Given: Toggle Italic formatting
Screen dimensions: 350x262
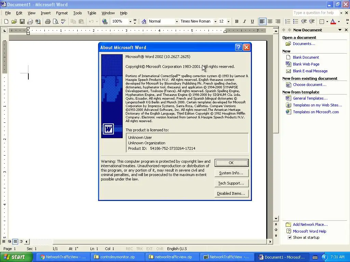Looking at the screenshot, I should (244, 21).
